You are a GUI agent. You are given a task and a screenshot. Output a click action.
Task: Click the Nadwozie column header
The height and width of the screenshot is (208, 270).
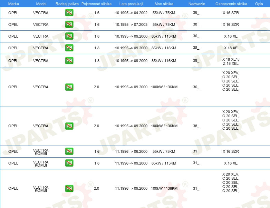197,4
